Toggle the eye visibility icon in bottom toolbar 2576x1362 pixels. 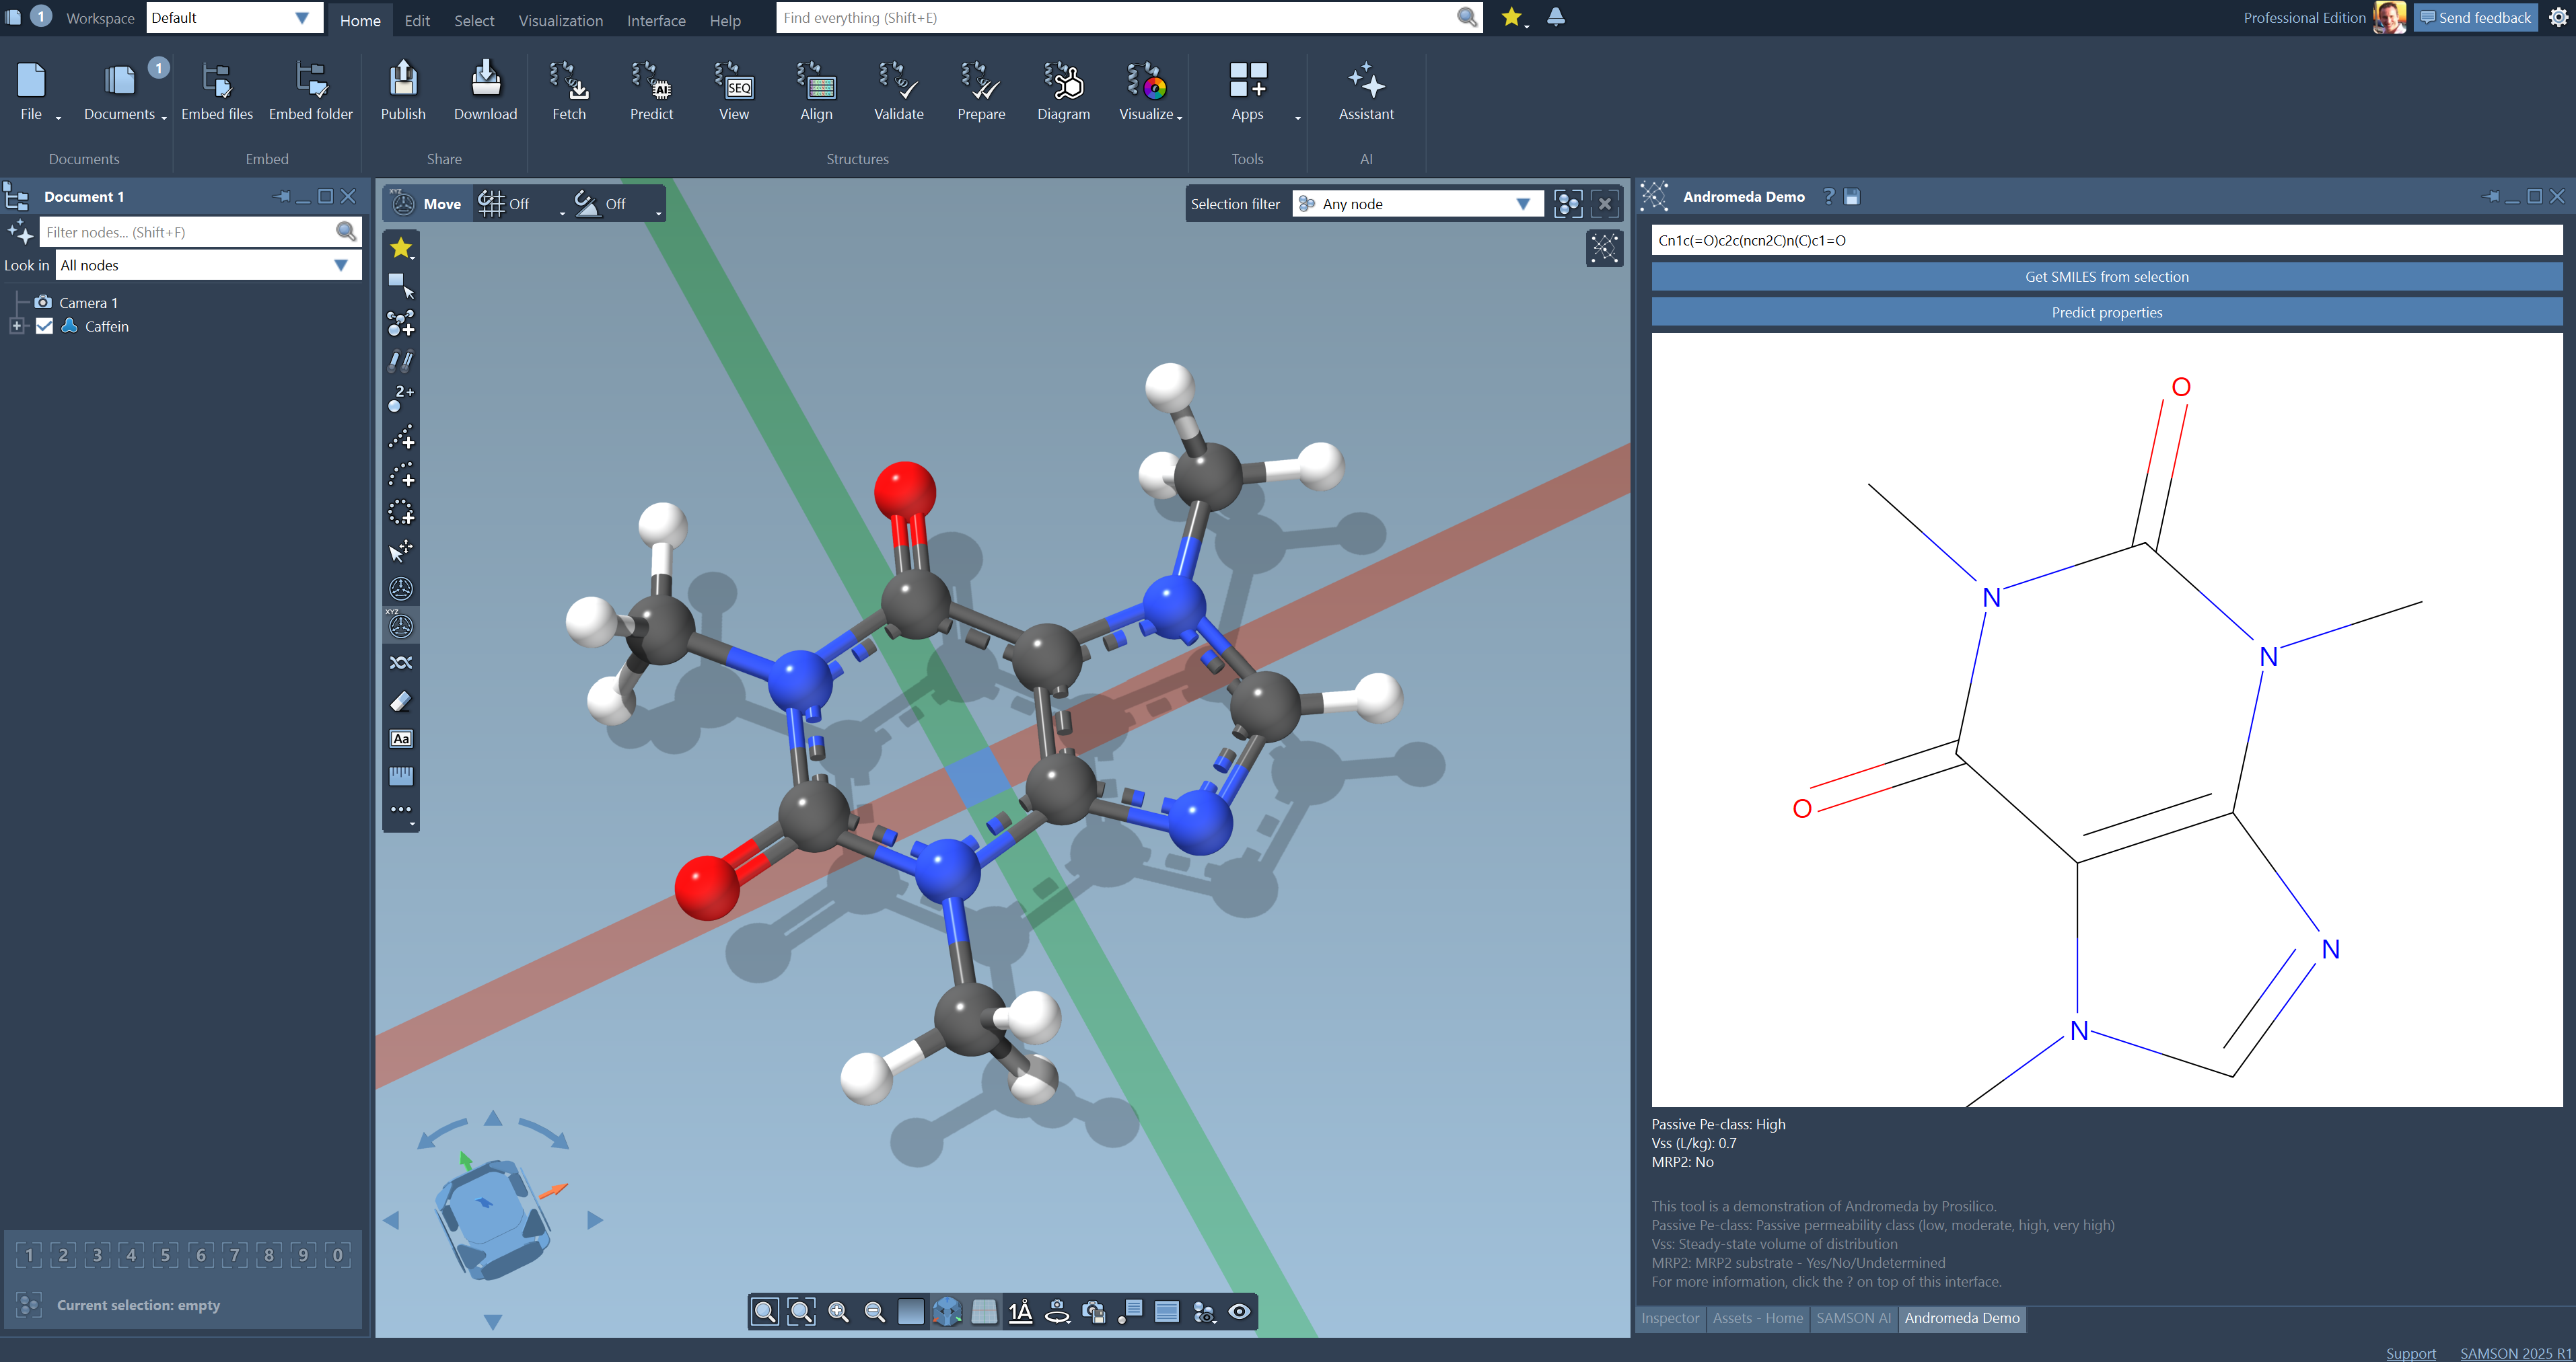(1239, 1312)
